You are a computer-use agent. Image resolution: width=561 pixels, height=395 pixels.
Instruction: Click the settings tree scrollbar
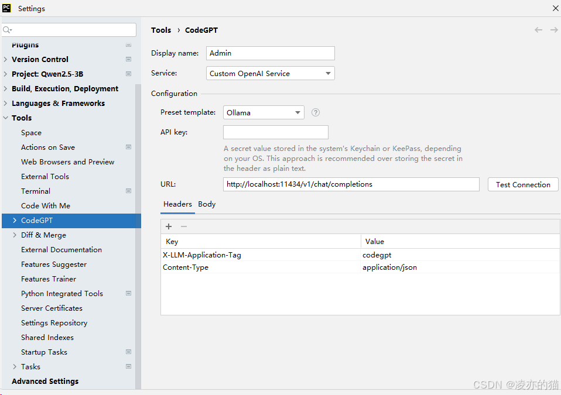[x=138, y=236]
